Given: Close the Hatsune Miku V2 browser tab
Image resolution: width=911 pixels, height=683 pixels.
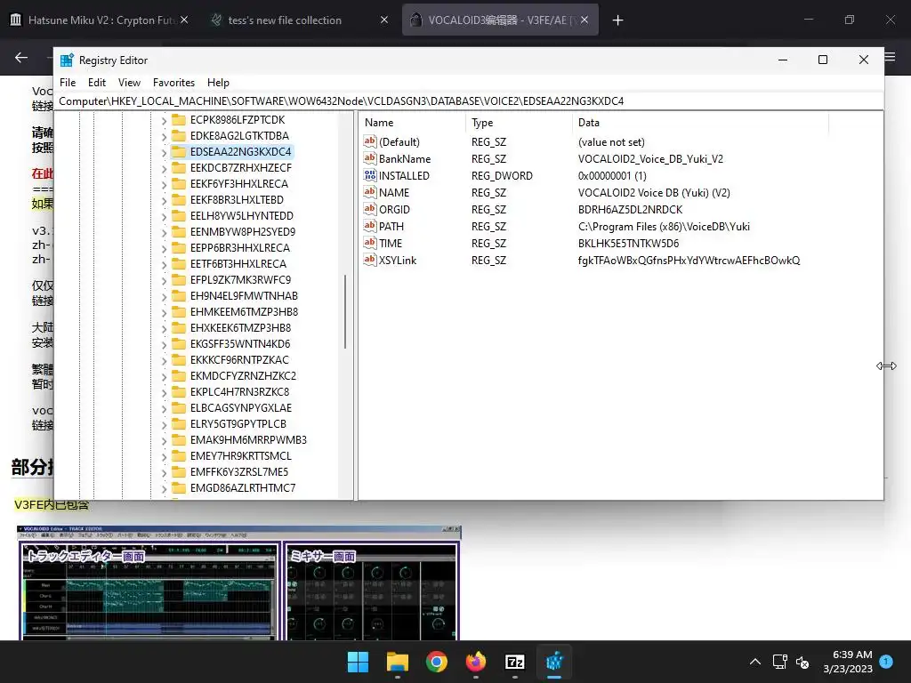Looking at the screenshot, I should coord(184,20).
